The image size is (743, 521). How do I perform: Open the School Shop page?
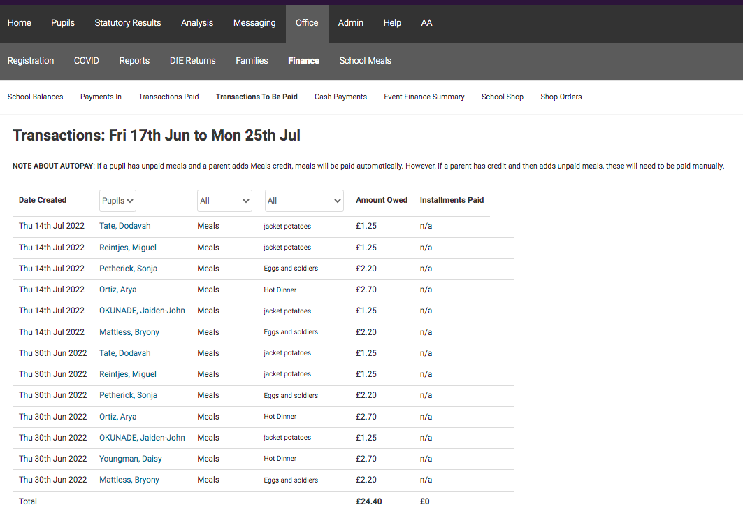coord(502,97)
